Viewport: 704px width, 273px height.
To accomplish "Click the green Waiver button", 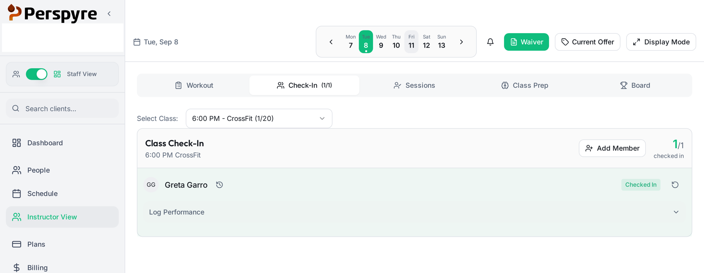I will 526,42.
